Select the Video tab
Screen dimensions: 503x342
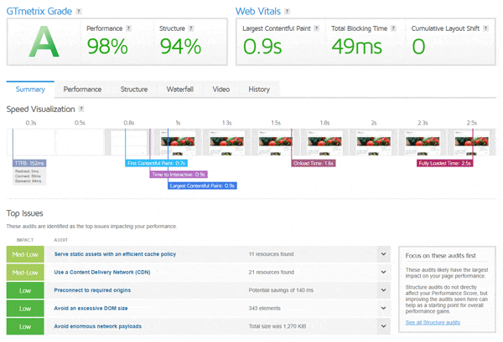click(221, 89)
